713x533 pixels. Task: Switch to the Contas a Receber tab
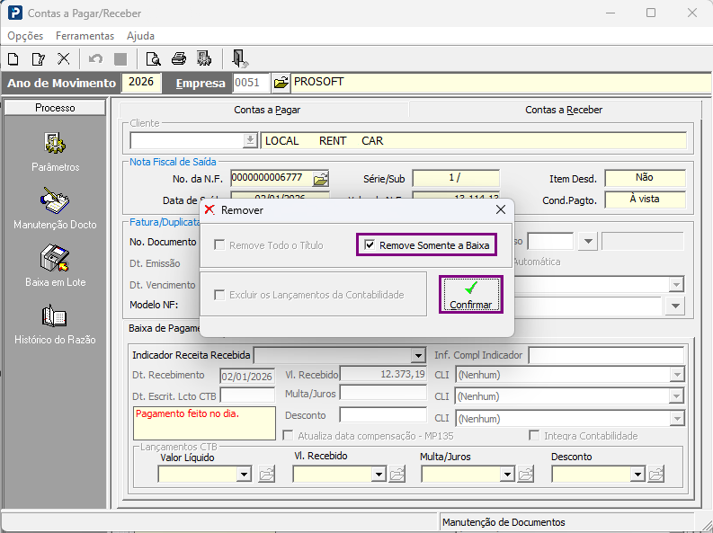coord(564,110)
